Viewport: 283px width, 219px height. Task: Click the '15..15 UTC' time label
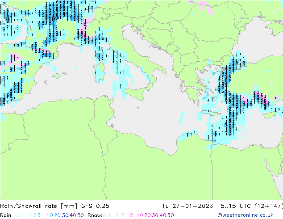click(234, 206)
